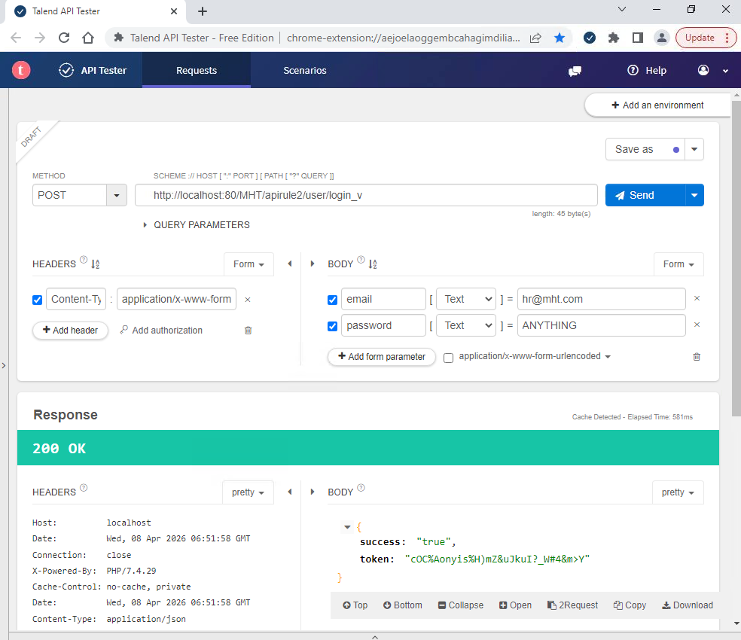Open the API Tester checkmark logo

point(66,71)
